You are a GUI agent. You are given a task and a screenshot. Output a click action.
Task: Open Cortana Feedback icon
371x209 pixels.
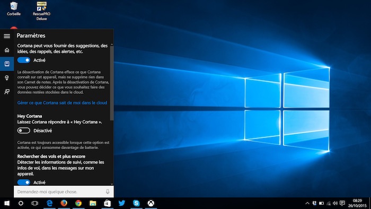click(x=7, y=92)
